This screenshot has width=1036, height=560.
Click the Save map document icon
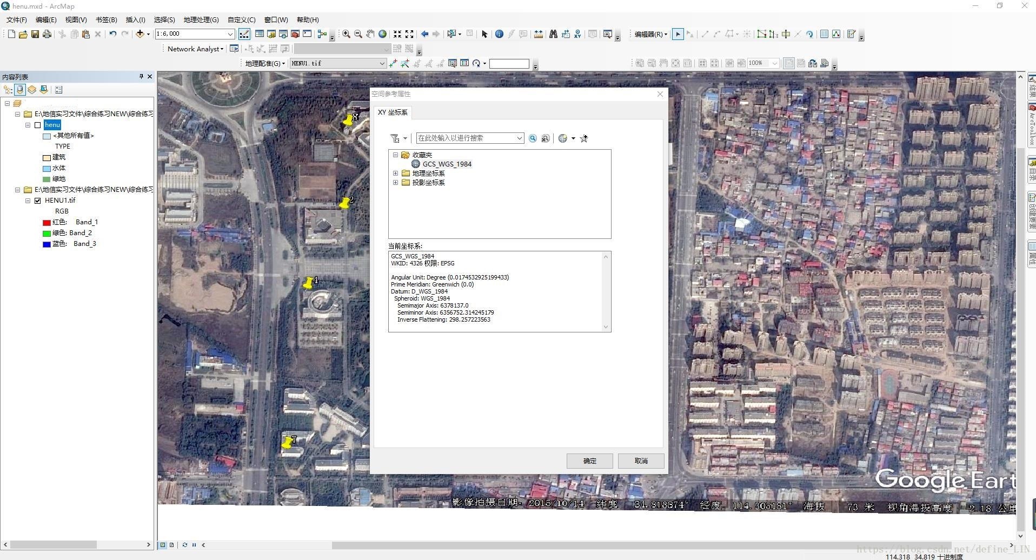point(35,34)
